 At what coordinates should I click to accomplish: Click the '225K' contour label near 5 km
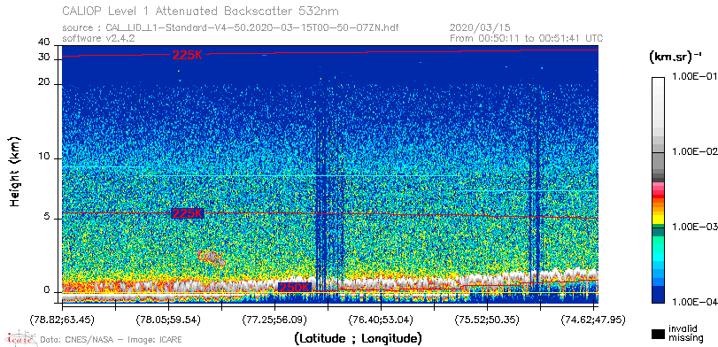coord(188,213)
